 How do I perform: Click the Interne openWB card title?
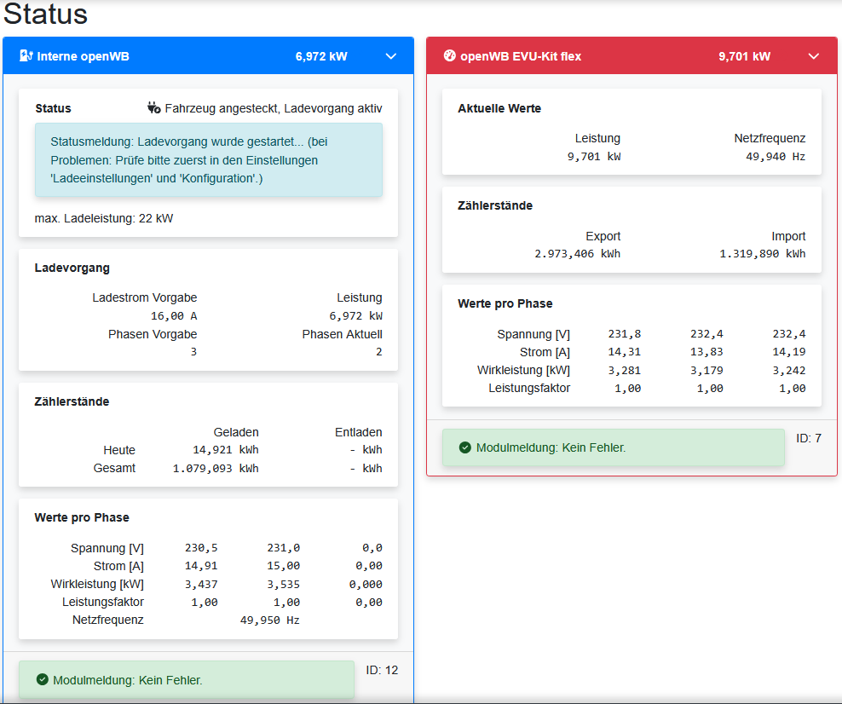click(84, 56)
